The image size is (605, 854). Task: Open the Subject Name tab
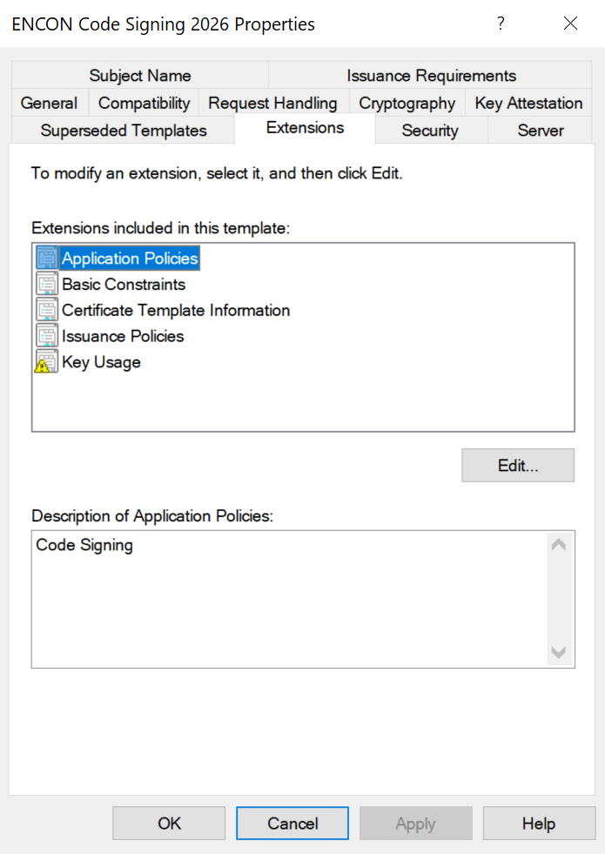[140, 76]
